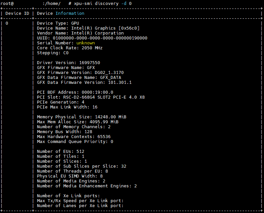Click the device ID value 0
264x213 pixels.
click(x=7, y=23)
